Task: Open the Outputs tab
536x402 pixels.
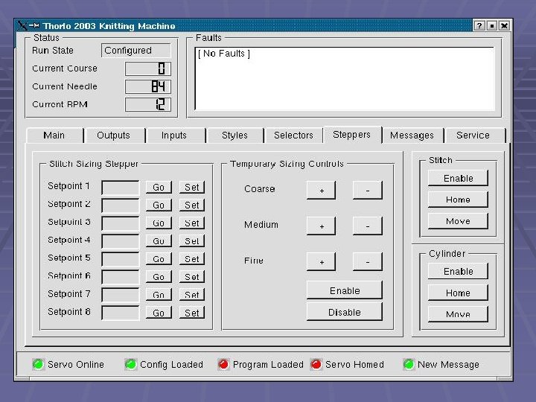Action: point(113,135)
